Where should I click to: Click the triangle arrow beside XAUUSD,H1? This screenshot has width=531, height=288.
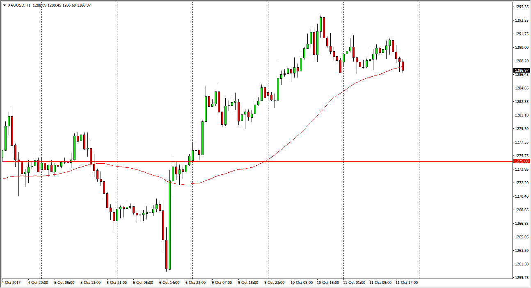pos(4,5)
